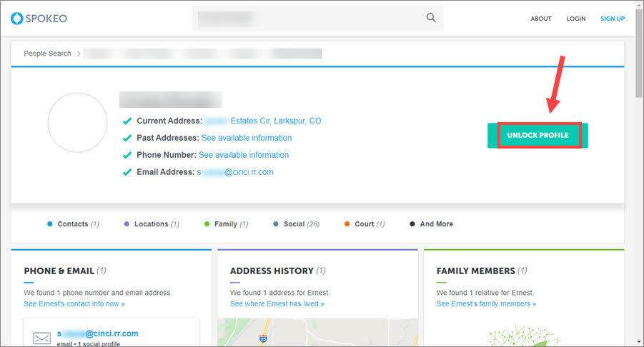Viewport: 644px width, 347px height.
Task: Select the Contacts (1) tab
Action: tap(73, 224)
